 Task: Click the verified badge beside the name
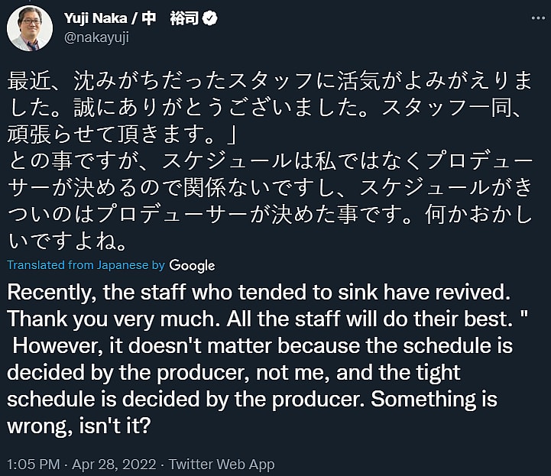pos(209,18)
